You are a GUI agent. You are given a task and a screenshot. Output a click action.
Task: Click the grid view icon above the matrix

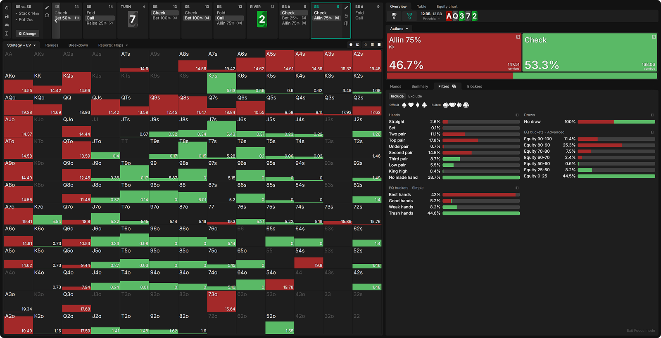tap(372, 45)
